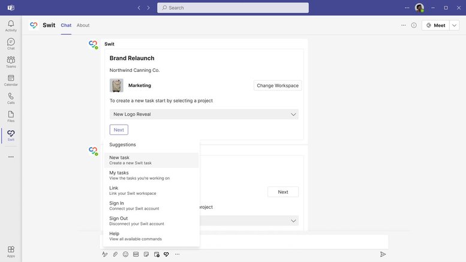The image size is (466, 262).
Task: Switch to the About tab
Action: [x=83, y=25]
